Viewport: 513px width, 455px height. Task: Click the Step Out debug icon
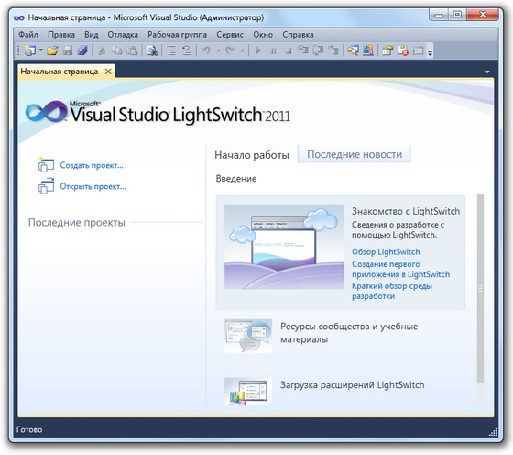tap(333, 50)
